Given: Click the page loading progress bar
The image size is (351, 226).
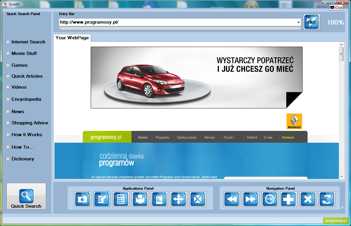Looking at the screenshot, I should pos(180,28).
